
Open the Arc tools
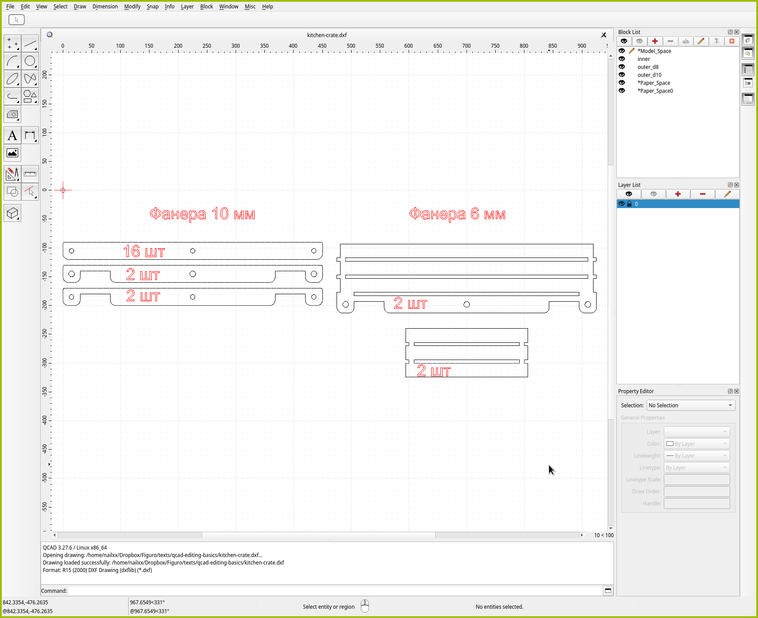pos(12,61)
